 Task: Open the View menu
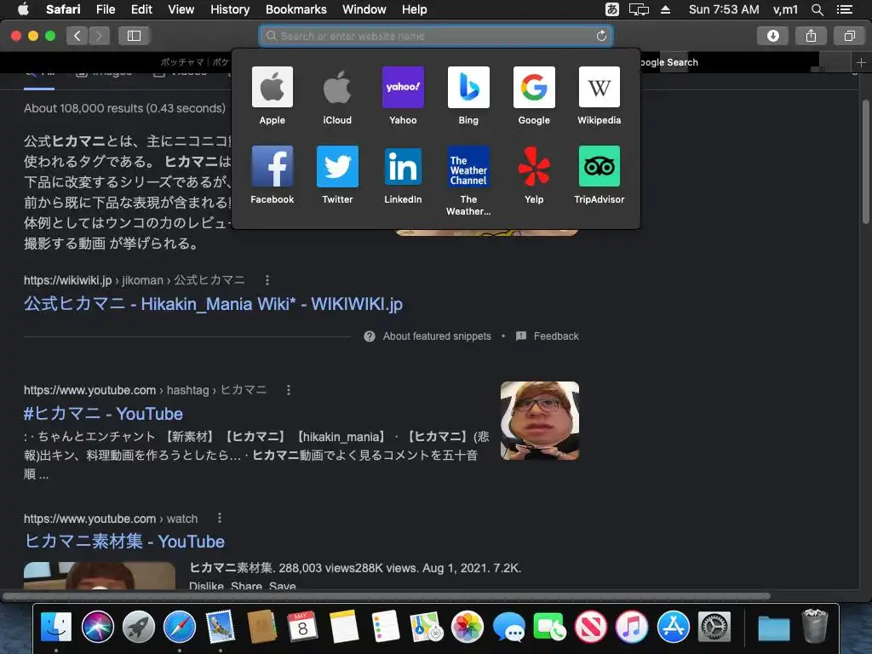pos(181,9)
